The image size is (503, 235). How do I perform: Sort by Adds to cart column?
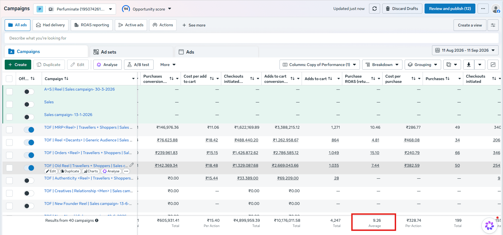coord(330,79)
